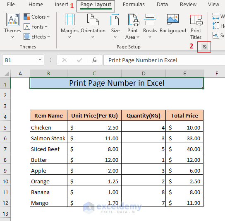
Task: Click the Scale to Fit Height icon
Action: click(x=215, y=26)
